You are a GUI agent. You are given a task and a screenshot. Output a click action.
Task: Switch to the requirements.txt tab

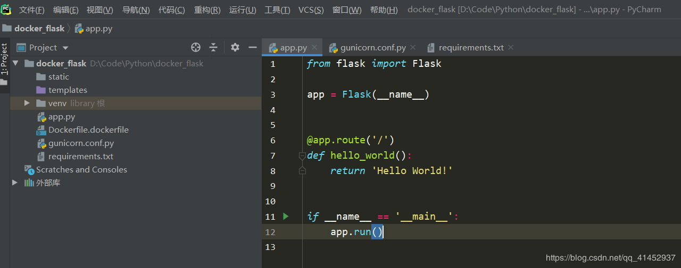pyautogui.click(x=471, y=48)
